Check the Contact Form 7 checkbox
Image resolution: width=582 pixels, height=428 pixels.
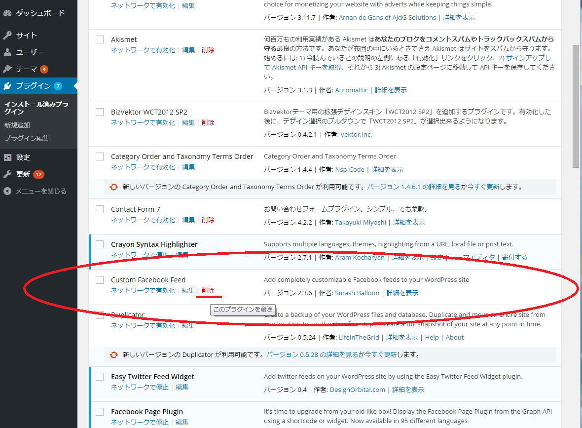[100, 209]
